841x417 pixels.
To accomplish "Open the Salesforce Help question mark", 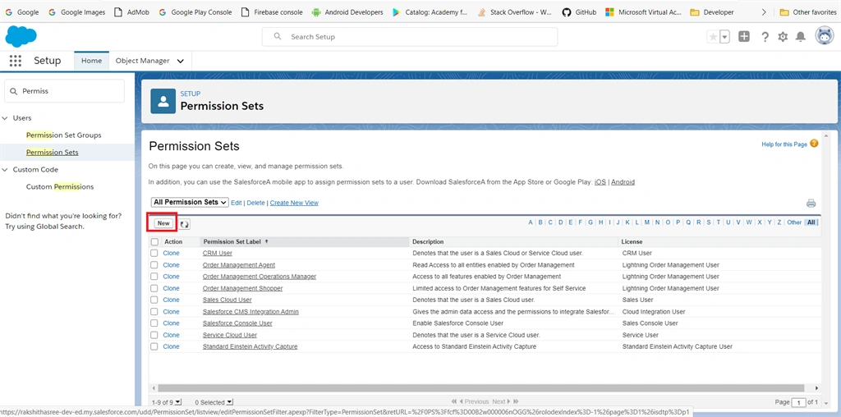I will (765, 36).
